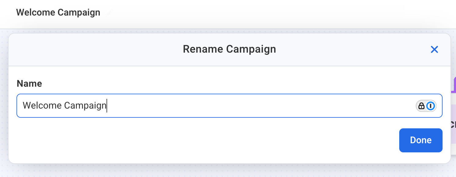Click the Name field label
The image size is (456, 177).
pos(29,84)
